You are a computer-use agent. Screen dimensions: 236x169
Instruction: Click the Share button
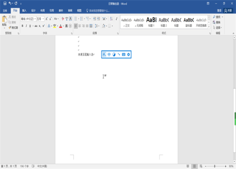point(228,11)
